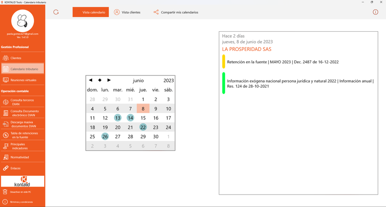Click the Consulta Documento electrónico DIAN icon

(6, 113)
